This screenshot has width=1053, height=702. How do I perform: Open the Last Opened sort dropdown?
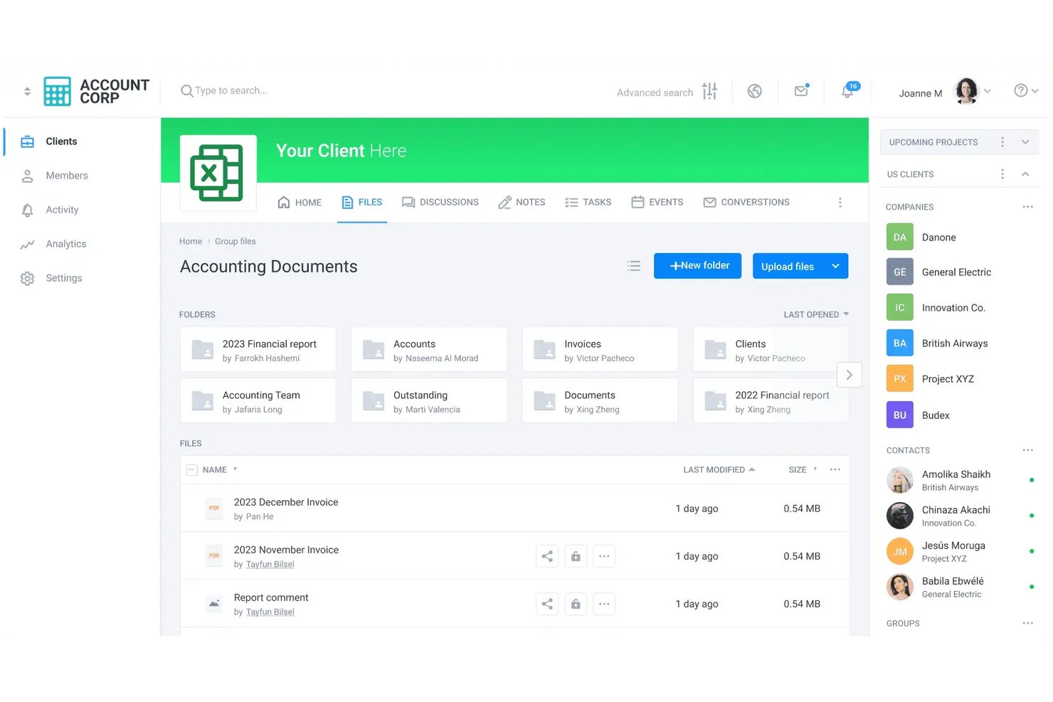click(x=816, y=314)
